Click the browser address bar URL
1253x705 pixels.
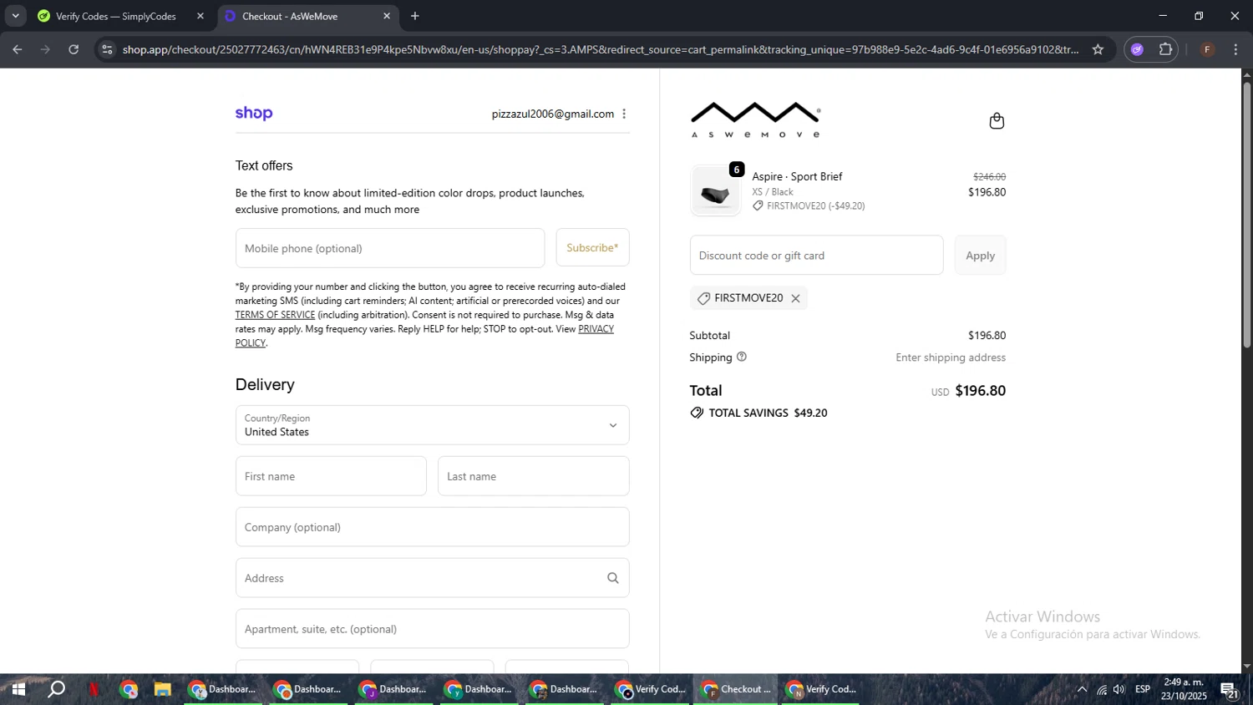(x=600, y=49)
